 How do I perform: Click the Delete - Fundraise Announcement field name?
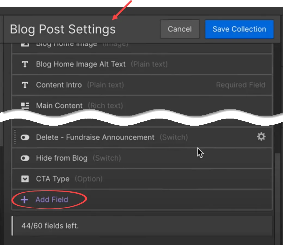click(x=95, y=137)
